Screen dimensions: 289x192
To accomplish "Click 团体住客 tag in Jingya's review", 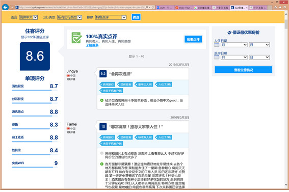I will pos(125,85).
